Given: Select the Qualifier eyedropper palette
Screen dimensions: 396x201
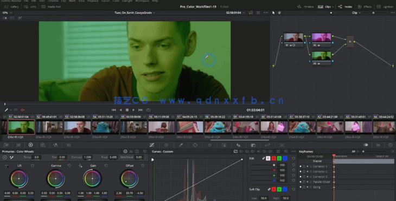Looking at the screenshot, I should (181, 145).
